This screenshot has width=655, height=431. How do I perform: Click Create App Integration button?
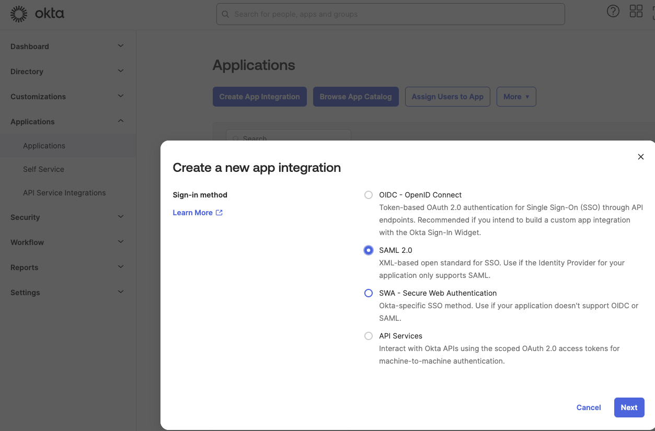point(259,97)
